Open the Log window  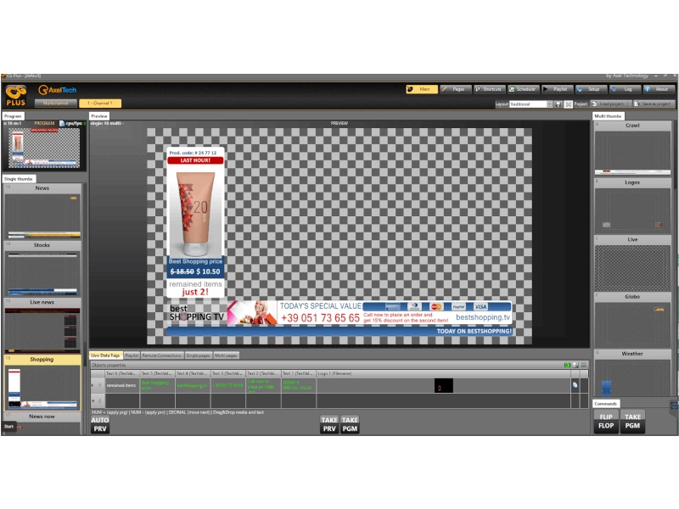click(x=625, y=89)
